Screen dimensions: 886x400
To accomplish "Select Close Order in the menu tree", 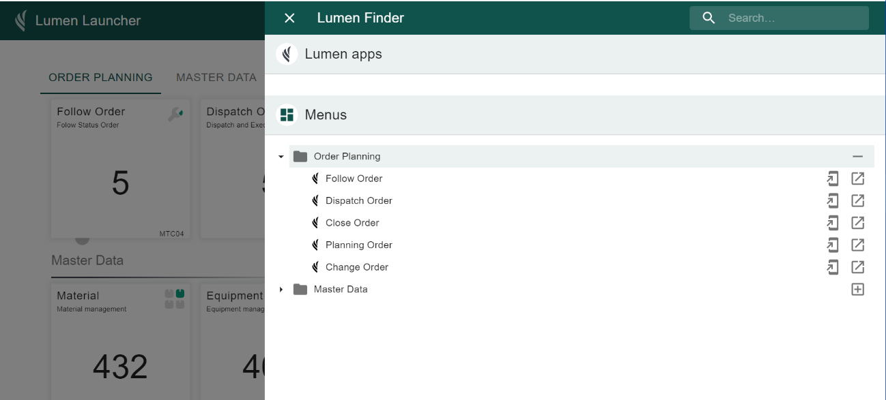I will coord(352,223).
